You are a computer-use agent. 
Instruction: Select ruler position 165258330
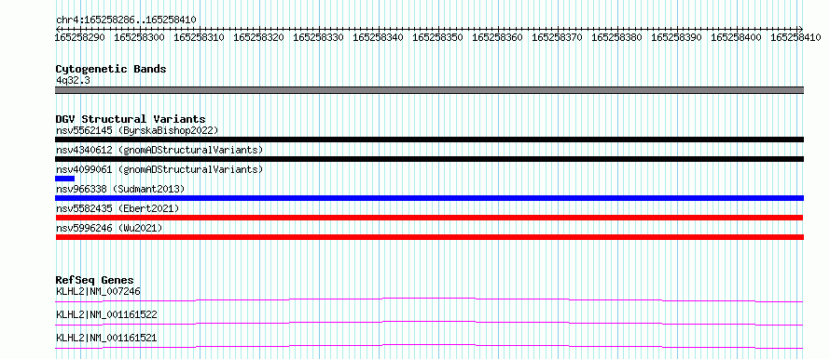[x=319, y=37]
